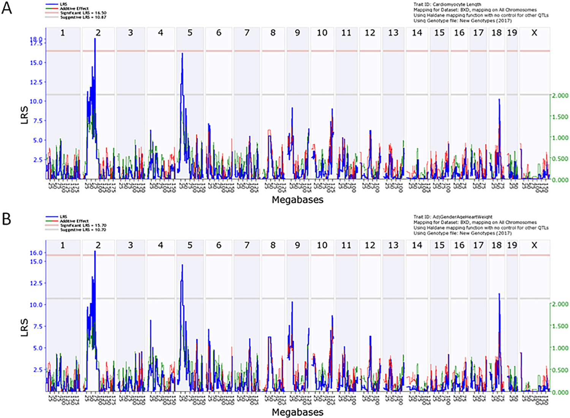Click the blue LRS legend swatch in panel A
This screenshot has width=570, height=418.
tap(52, 4)
